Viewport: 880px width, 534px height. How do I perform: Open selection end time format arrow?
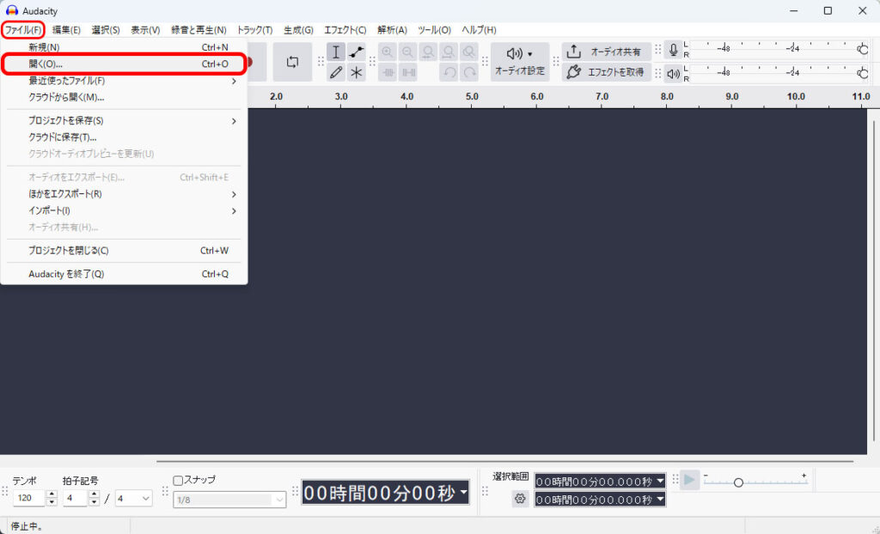pos(660,499)
